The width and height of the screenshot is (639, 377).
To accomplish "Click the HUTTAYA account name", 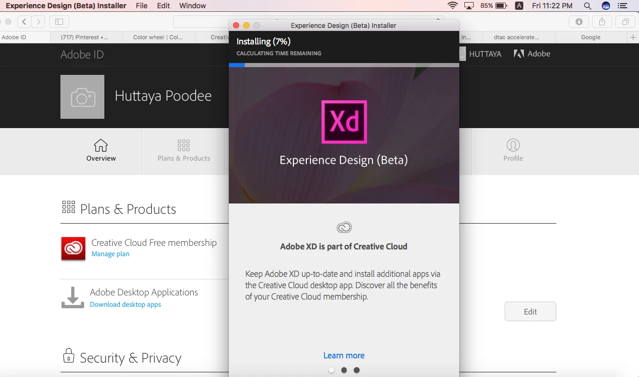I will 485,54.
